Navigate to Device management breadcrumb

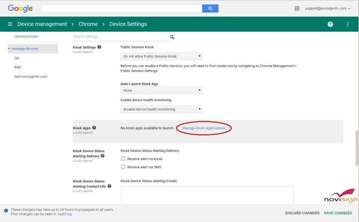42,24
